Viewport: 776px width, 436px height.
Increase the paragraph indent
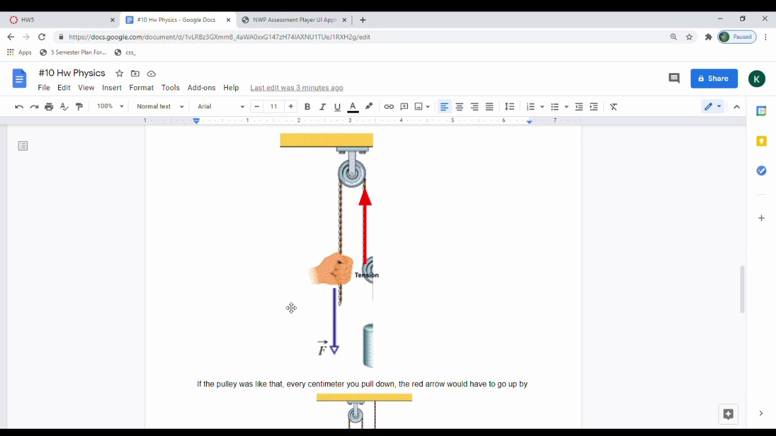point(594,107)
